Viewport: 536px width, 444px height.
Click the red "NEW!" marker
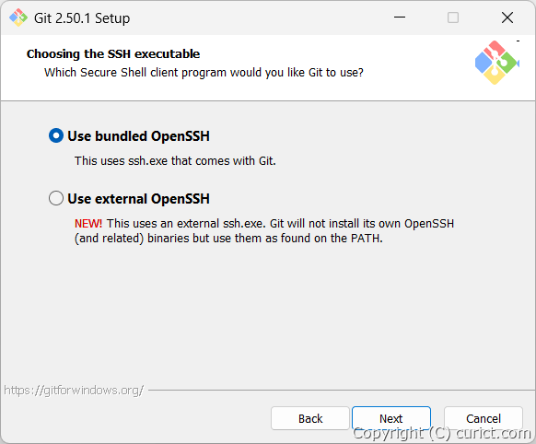tap(88, 224)
